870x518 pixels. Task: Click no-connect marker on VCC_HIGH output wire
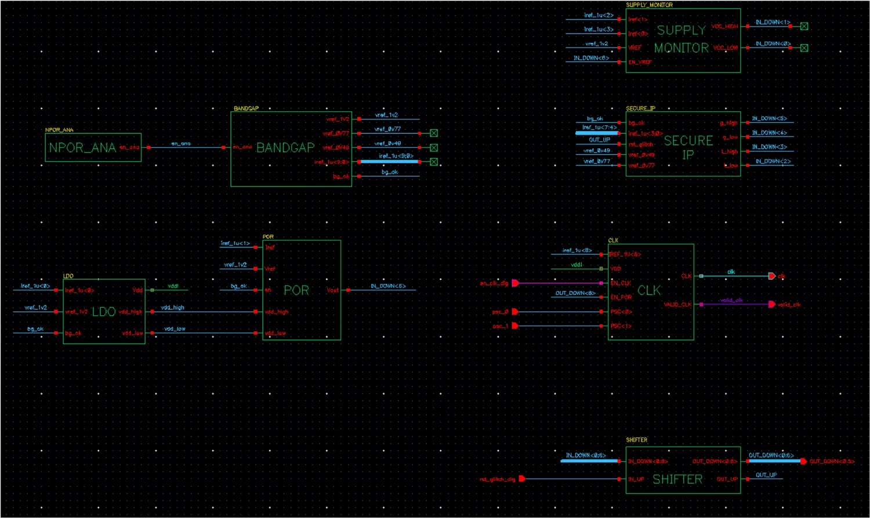click(804, 26)
